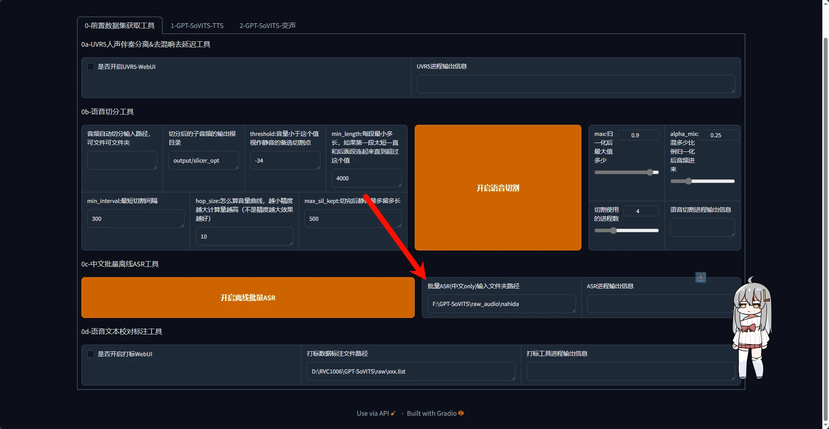Enable the 是否开启打标WebUI checkbox
This screenshot has width=829, height=429.
tap(91, 354)
